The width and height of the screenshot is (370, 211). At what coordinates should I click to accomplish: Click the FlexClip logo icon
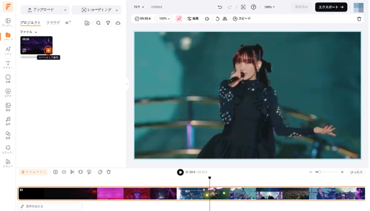click(8, 7)
